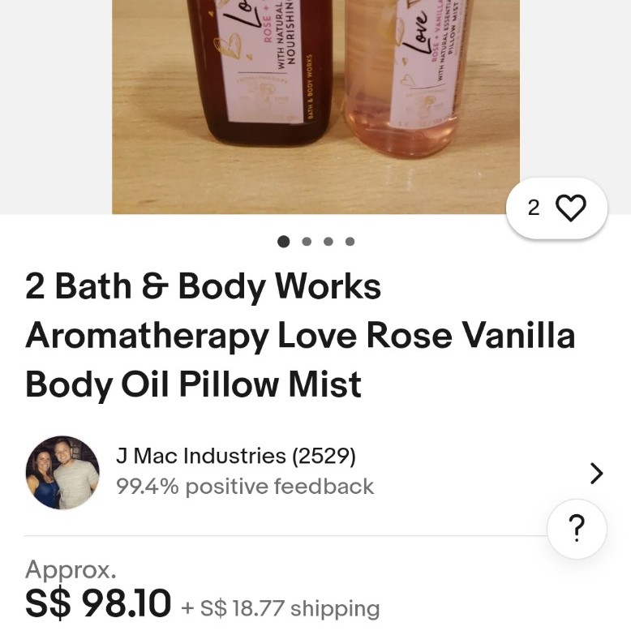Open the main product photo

[x=315, y=106]
